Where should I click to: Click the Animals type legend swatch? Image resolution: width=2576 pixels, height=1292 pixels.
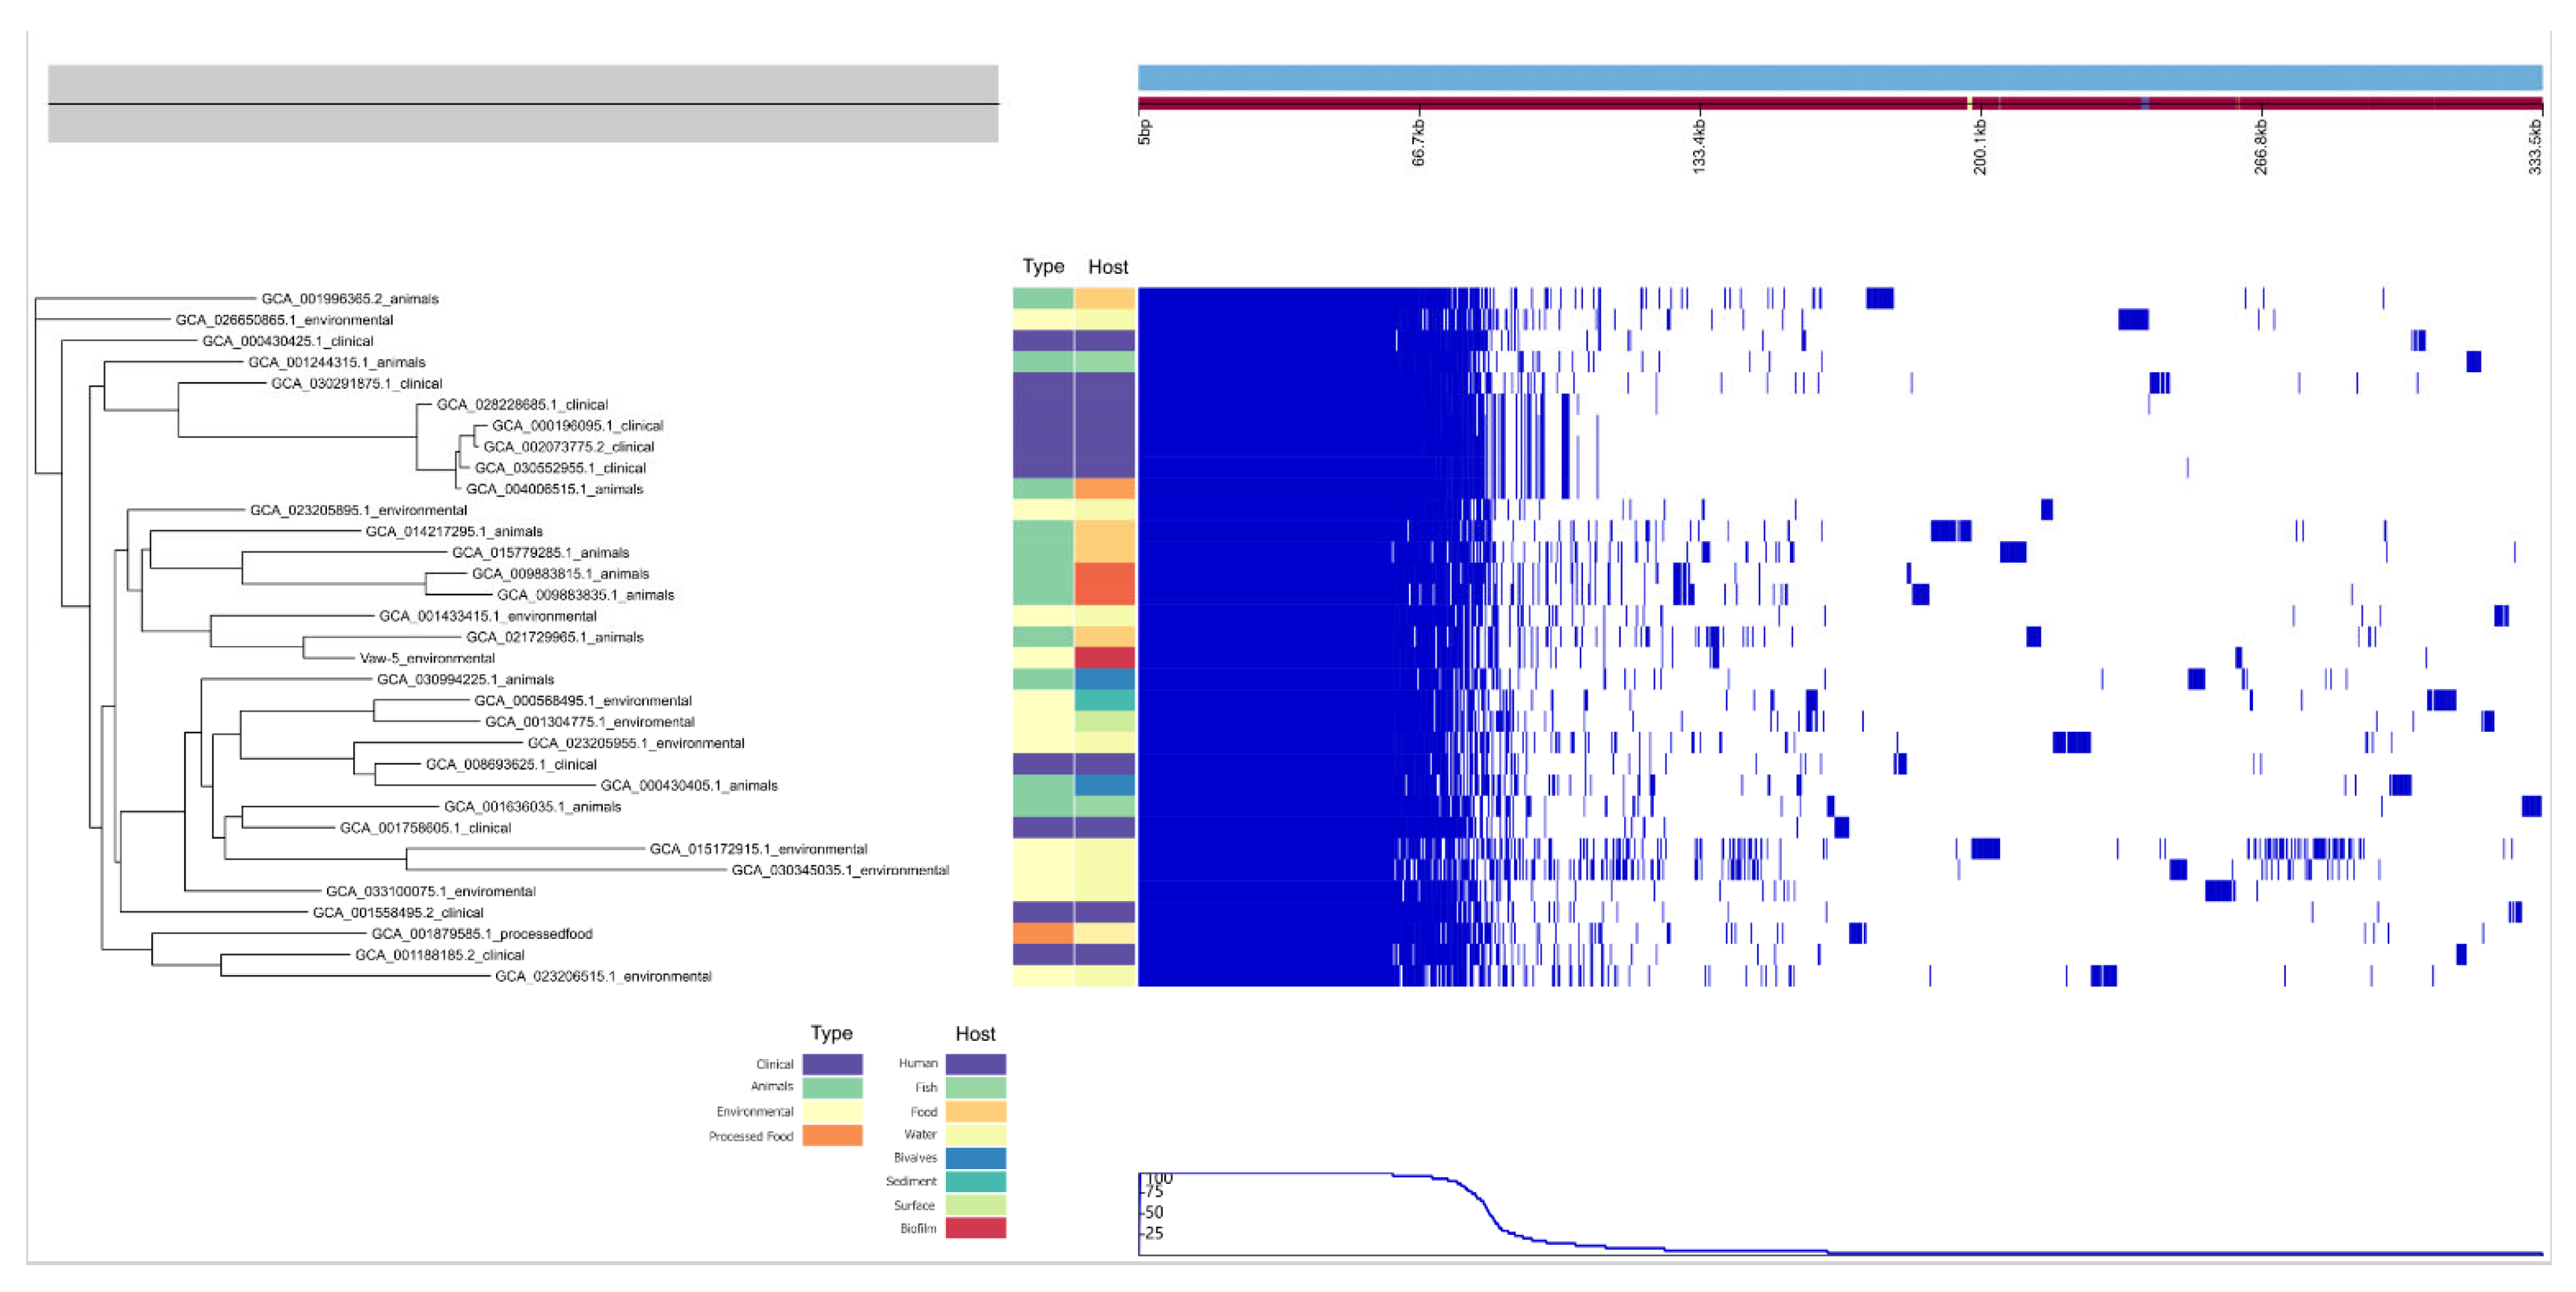(x=832, y=1087)
